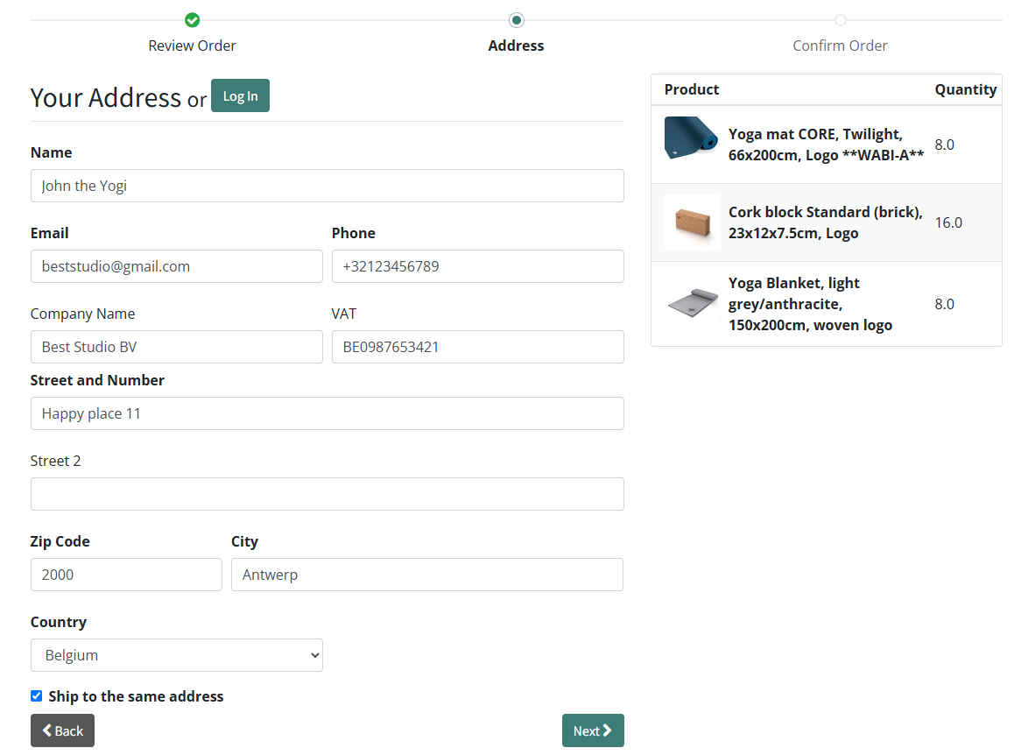Select the Confirm Order step label

tap(840, 46)
